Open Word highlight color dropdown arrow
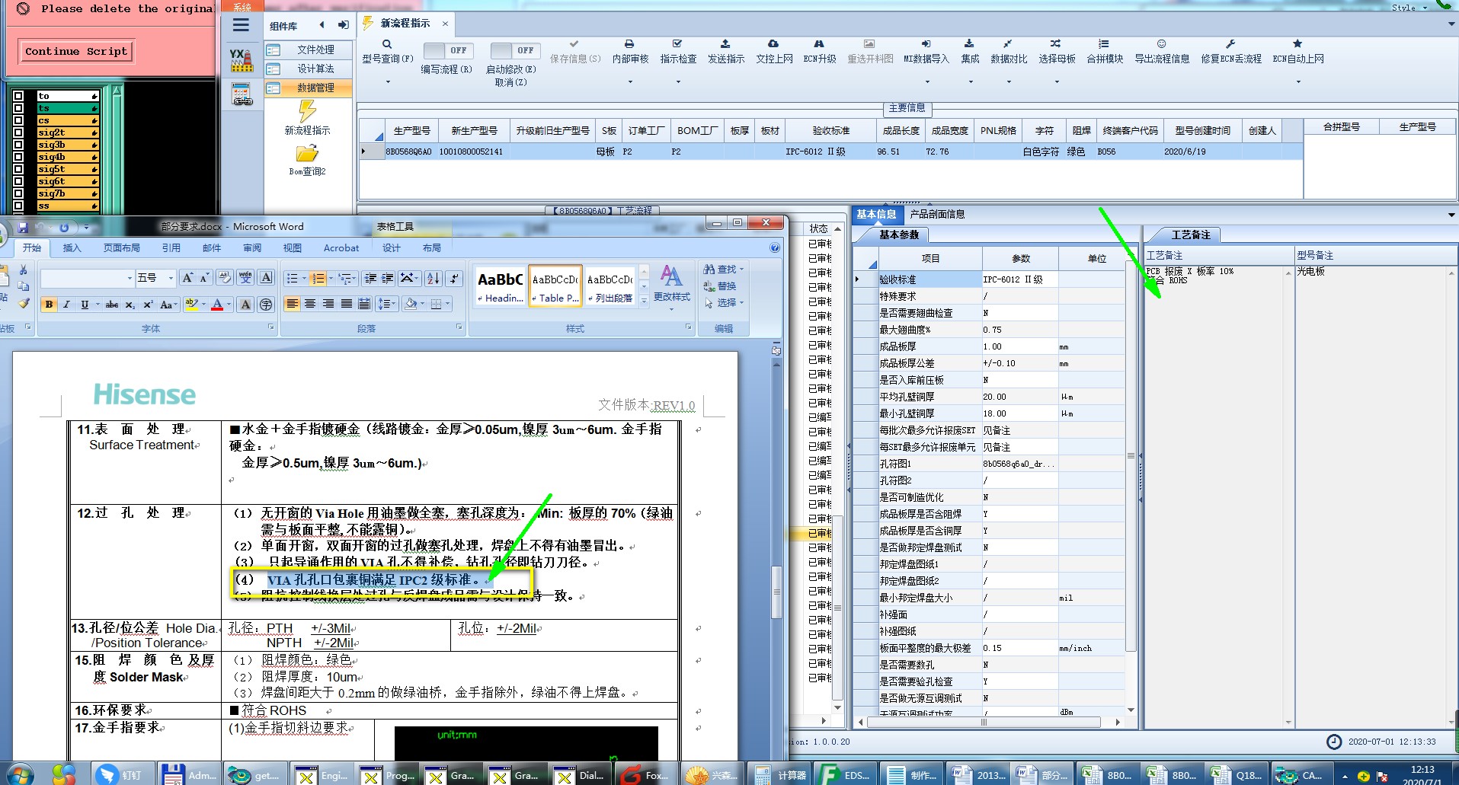Image resolution: width=1459 pixels, height=785 pixels. [203, 305]
